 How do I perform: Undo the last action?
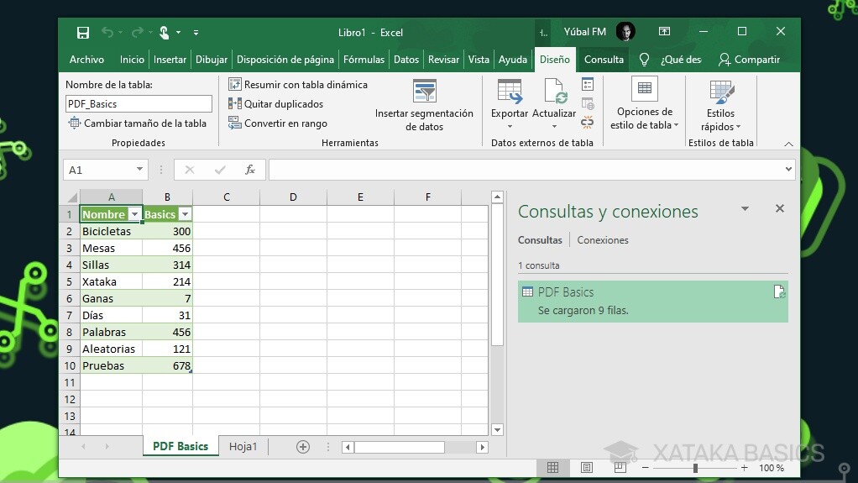tap(107, 32)
